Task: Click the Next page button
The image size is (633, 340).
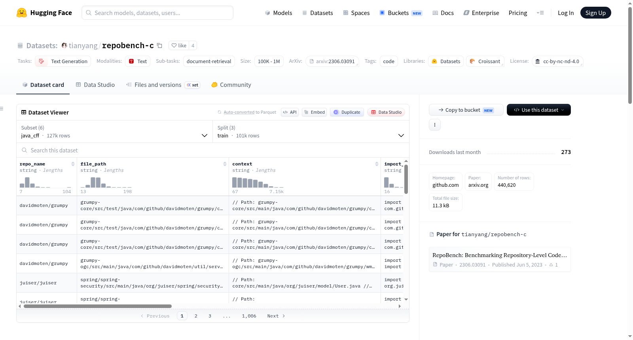Action: pos(276,316)
